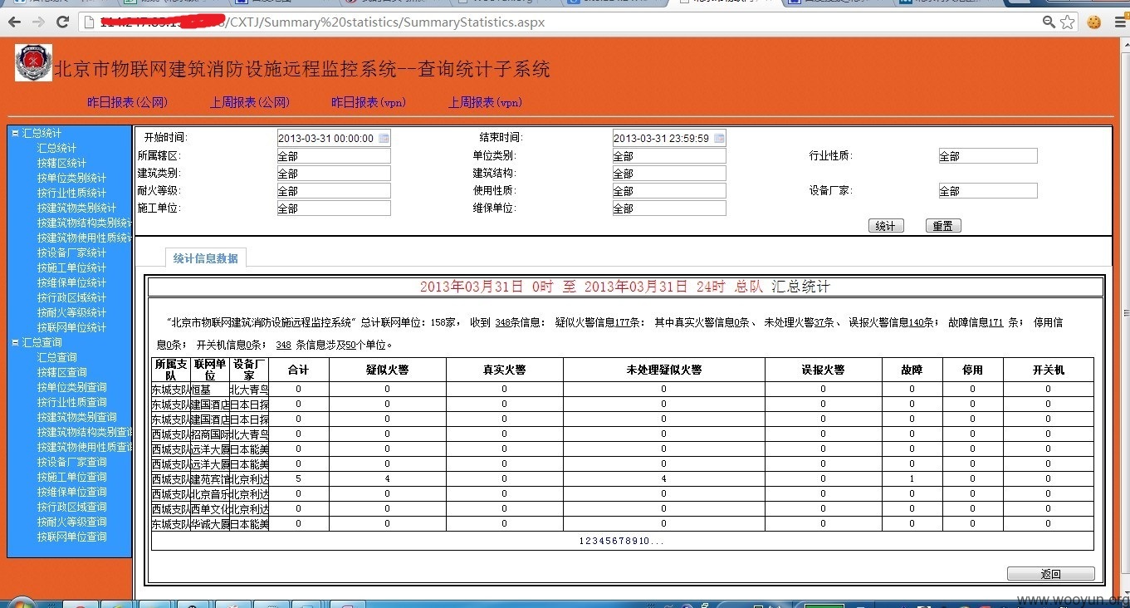Select 按设备厂家统计 in the tree
Viewport: 1130px width, 608px height.
pyautogui.click(x=71, y=253)
